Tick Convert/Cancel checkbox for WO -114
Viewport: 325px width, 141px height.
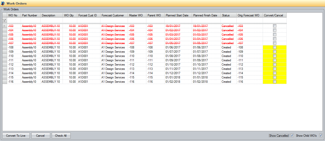275,73
